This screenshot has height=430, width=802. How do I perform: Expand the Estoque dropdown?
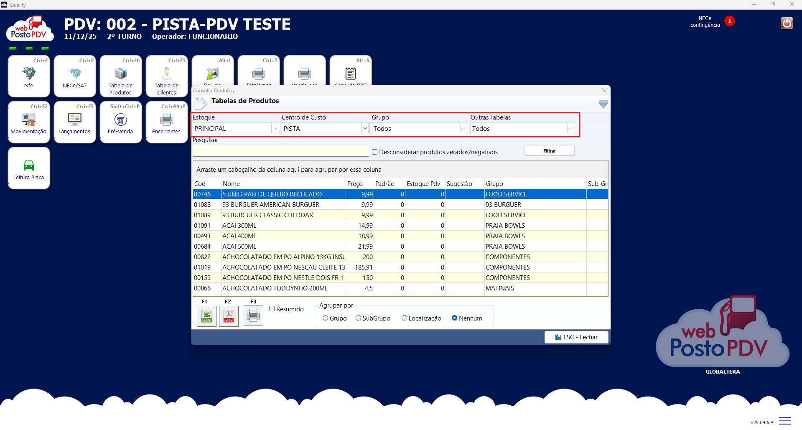[x=275, y=129]
